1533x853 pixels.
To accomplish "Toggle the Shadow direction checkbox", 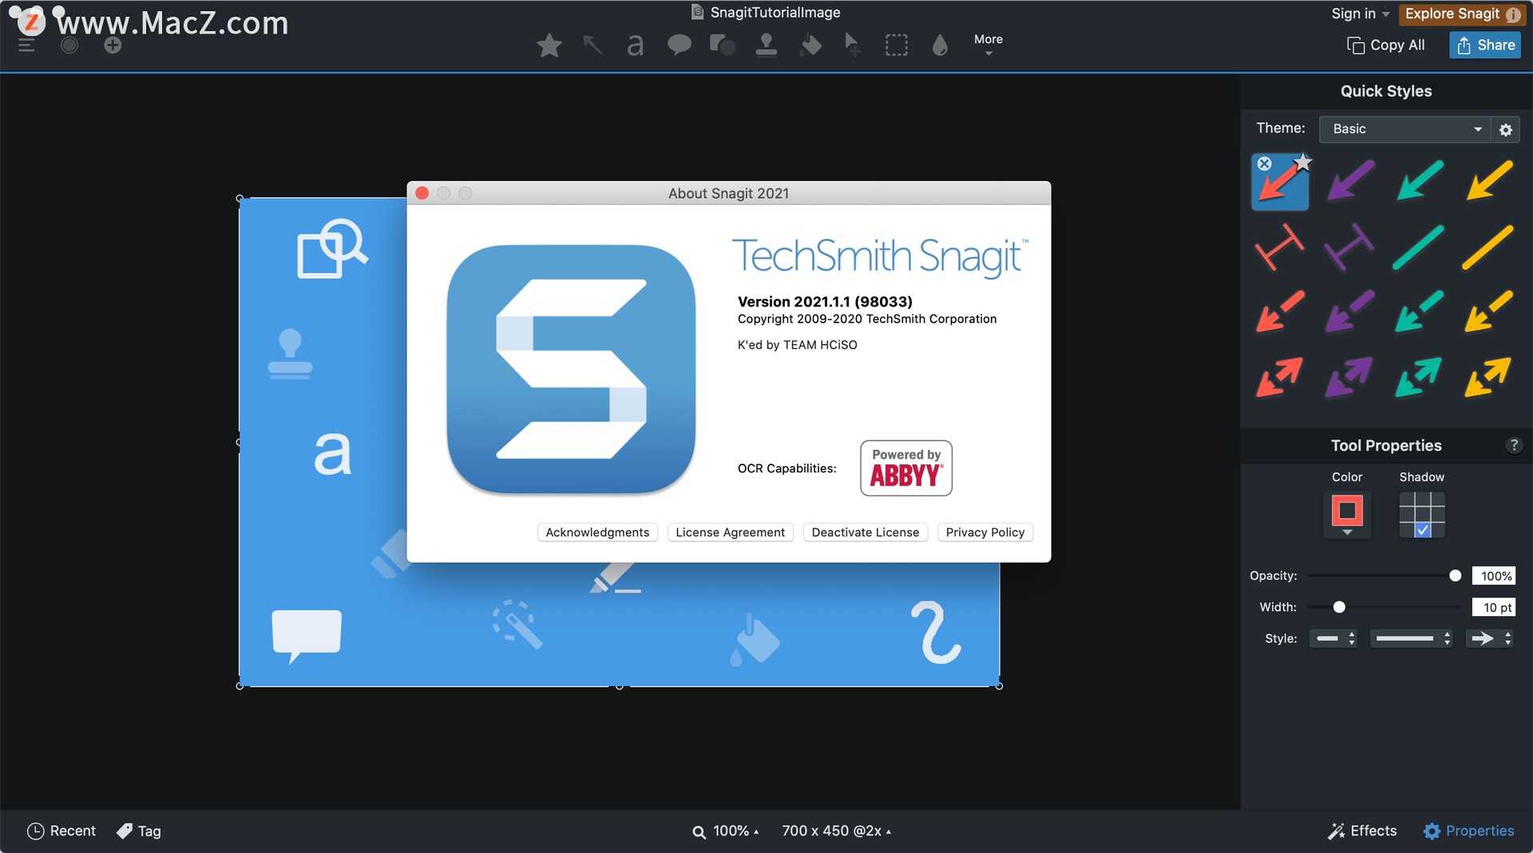I will (1422, 530).
